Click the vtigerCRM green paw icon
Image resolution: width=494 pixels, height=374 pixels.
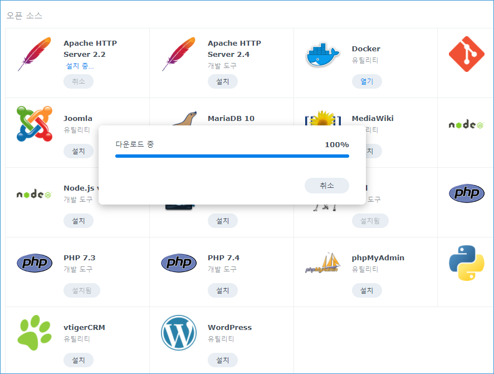pyautogui.click(x=35, y=333)
